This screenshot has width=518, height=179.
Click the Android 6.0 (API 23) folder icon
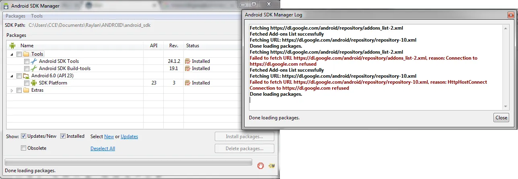click(26, 76)
